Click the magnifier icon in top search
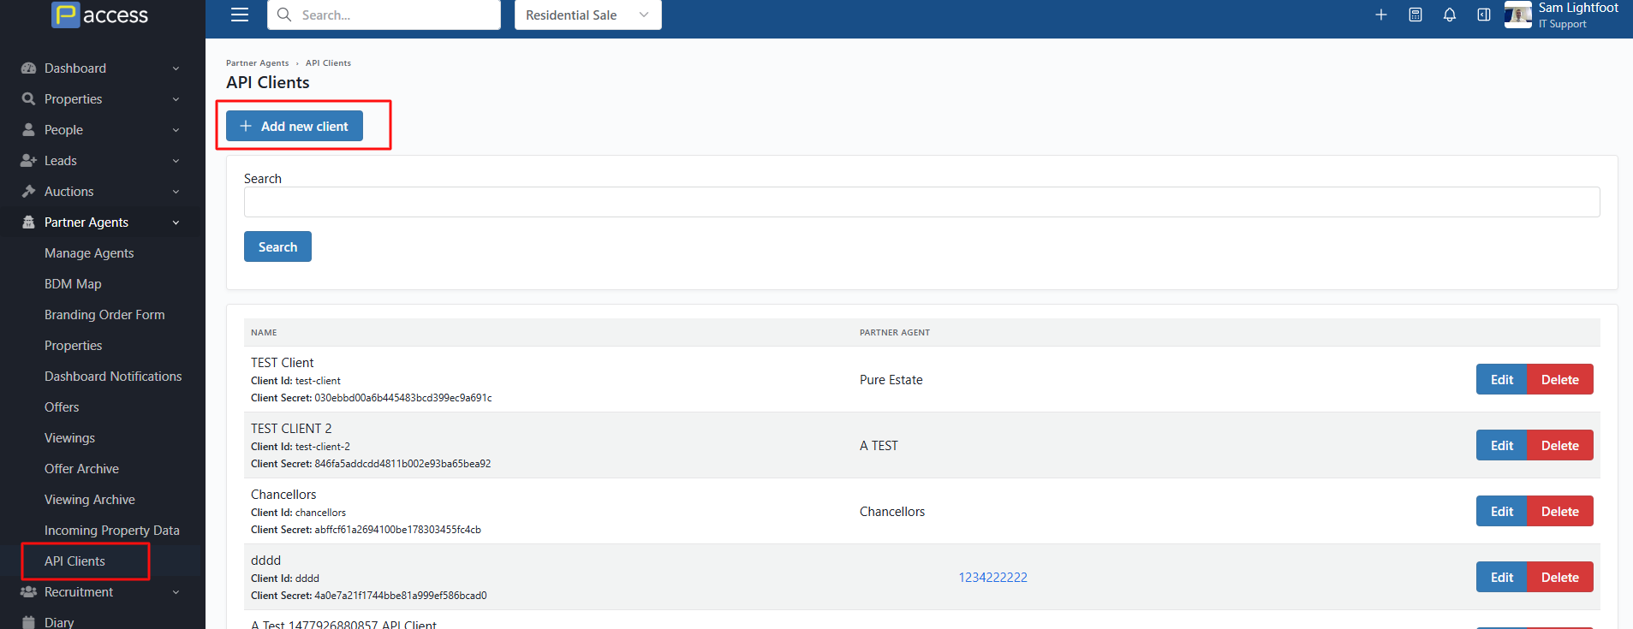Screen dimensions: 1633x629 [284, 15]
